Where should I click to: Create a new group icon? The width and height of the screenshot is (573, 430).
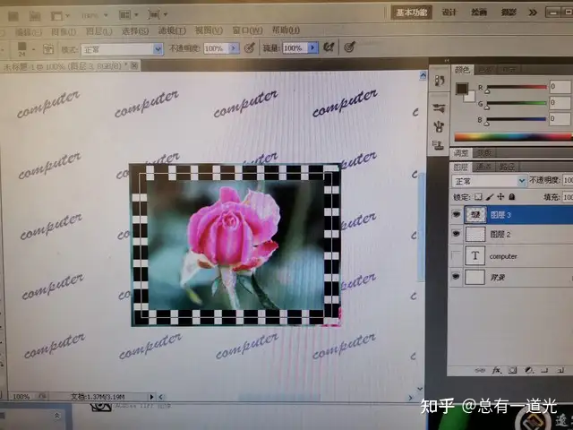(544, 370)
